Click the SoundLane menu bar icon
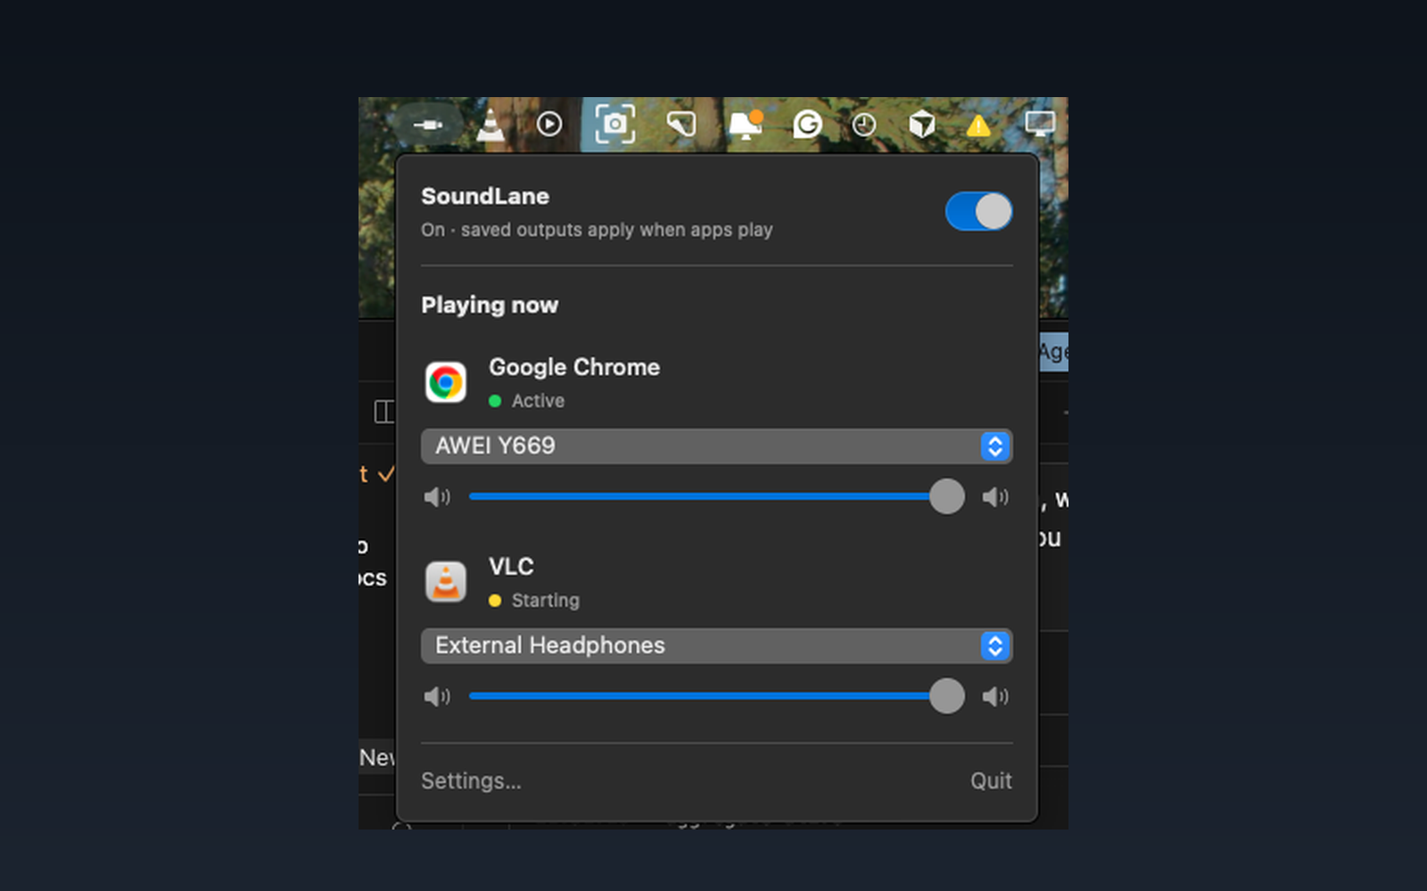Screen dimensions: 1427x891 428,125
